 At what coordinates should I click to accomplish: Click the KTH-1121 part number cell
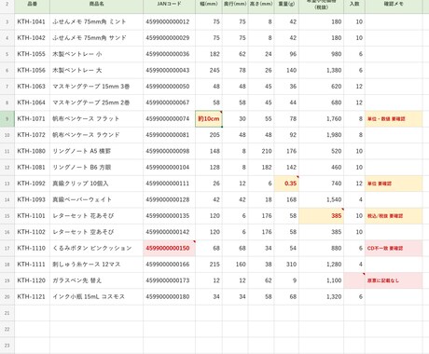coord(32,296)
